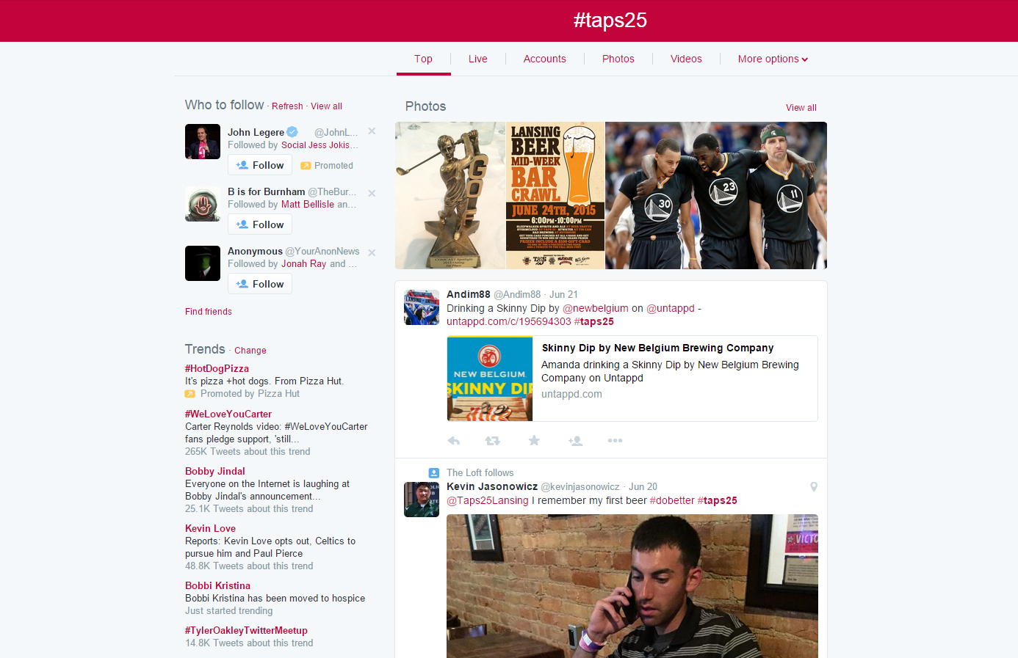Click the @newbelgium mention

pyautogui.click(x=596, y=308)
